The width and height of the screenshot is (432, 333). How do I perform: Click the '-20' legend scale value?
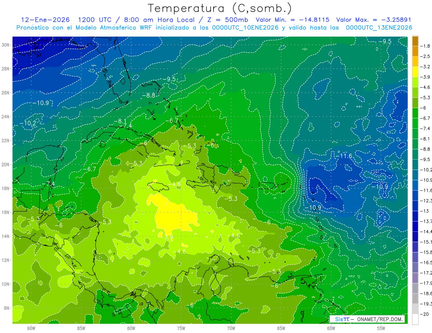click(425, 314)
